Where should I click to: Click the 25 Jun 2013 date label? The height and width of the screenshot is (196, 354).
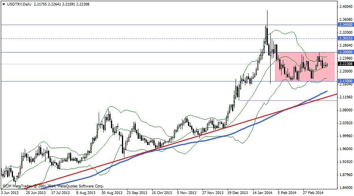click(x=36, y=193)
